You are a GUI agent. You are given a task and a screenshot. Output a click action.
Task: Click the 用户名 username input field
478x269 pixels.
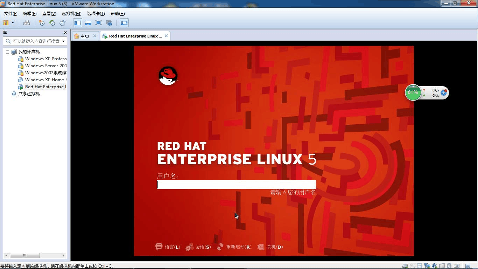(236, 185)
